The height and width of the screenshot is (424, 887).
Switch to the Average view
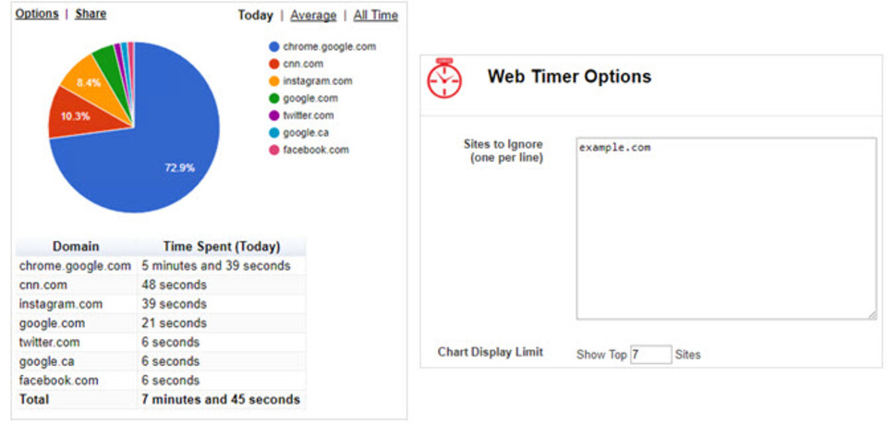pos(313,16)
